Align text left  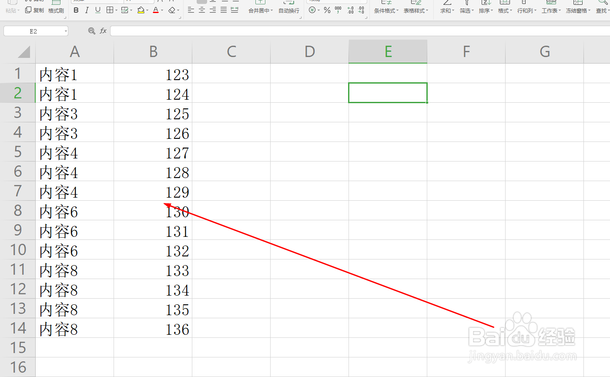pyautogui.click(x=191, y=10)
